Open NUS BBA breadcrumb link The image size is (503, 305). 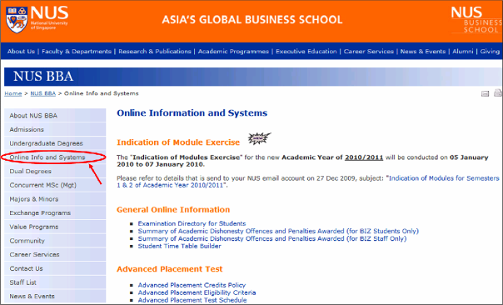[x=43, y=93]
